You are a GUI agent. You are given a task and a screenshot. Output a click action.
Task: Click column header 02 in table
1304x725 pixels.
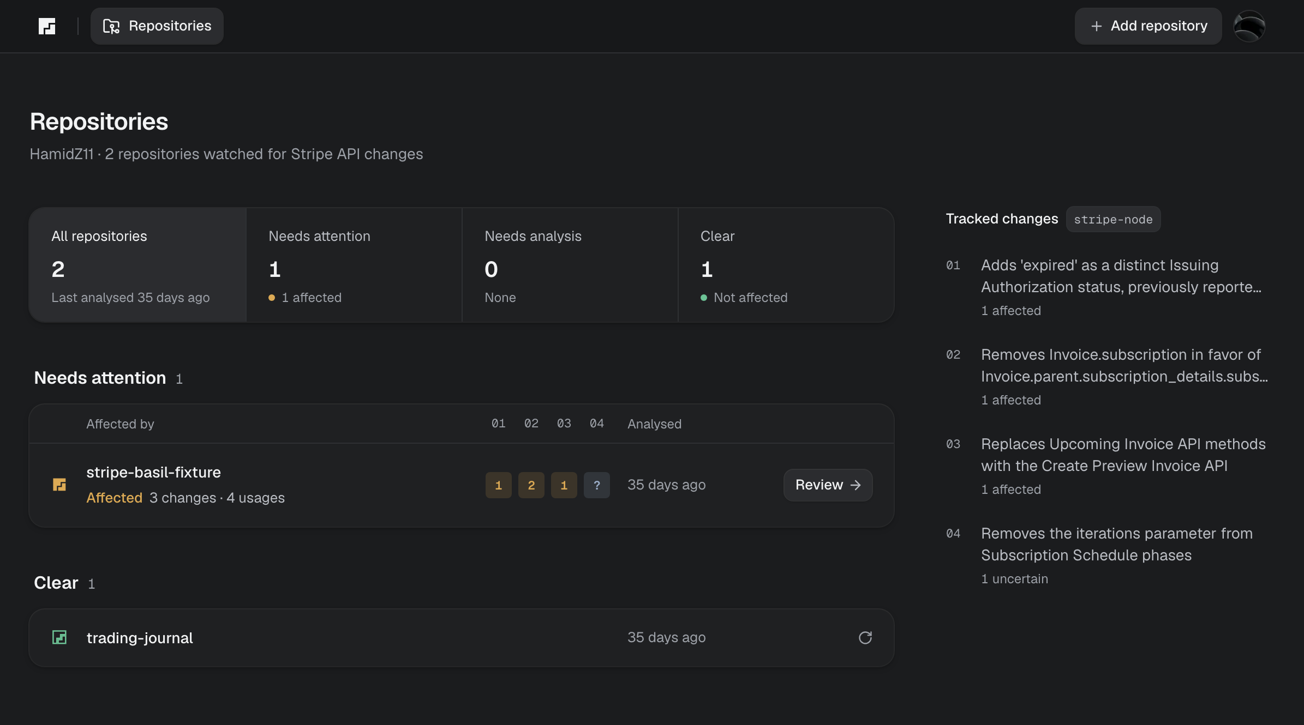tap(531, 424)
